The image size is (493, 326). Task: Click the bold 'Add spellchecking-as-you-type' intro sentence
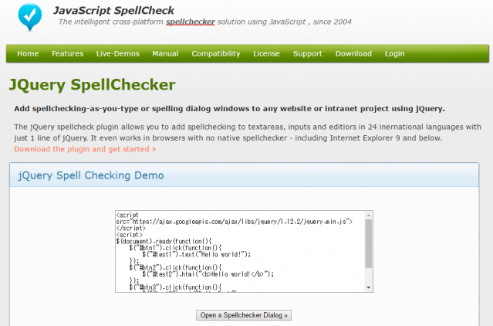point(229,109)
